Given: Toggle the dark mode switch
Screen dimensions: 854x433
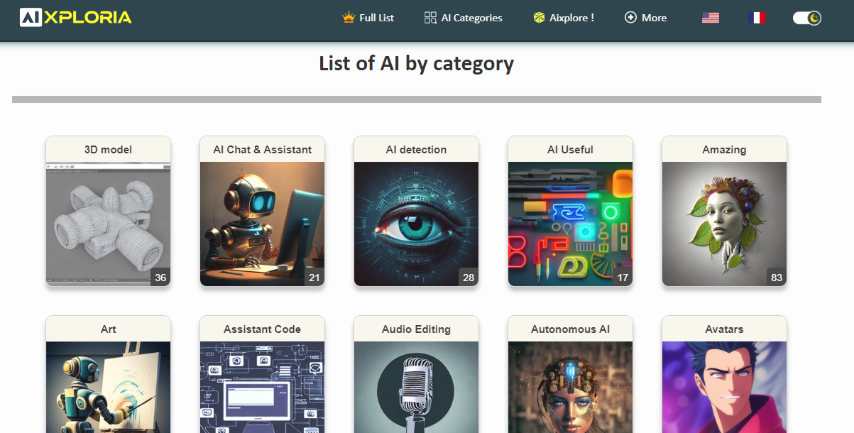Looking at the screenshot, I should 807,18.
